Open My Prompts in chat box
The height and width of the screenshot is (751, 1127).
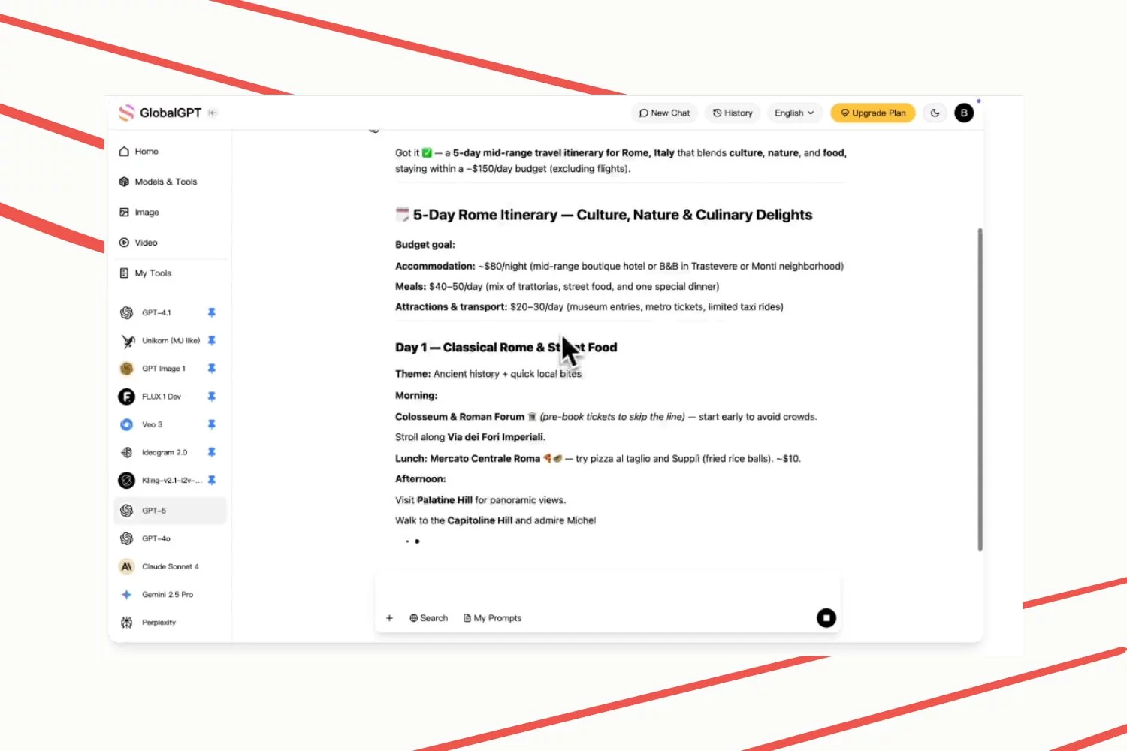(x=493, y=618)
